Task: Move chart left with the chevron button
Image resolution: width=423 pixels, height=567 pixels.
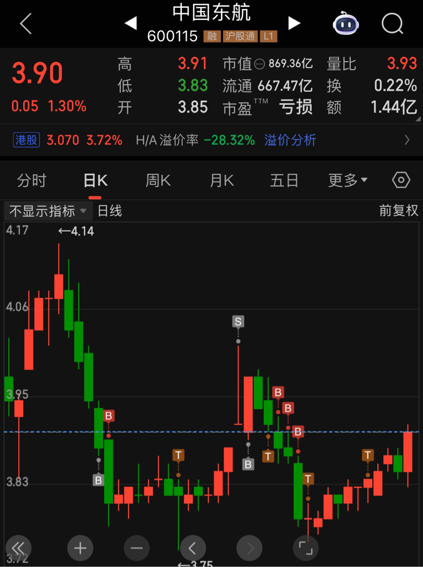Action: 193,548
